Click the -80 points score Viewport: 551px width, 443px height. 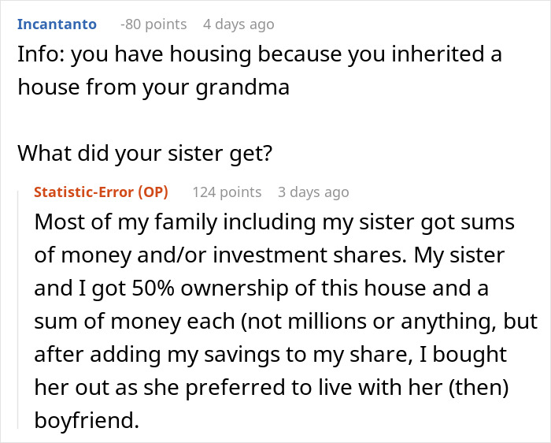click(153, 24)
